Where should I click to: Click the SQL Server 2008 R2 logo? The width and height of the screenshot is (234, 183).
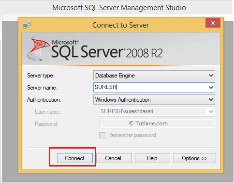click(95, 49)
